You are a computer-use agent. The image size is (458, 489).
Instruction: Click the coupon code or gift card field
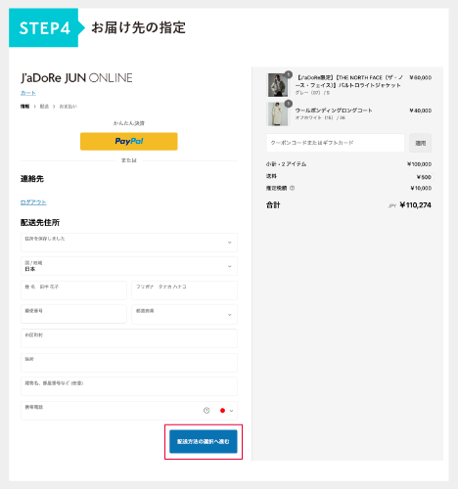coord(336,143)
